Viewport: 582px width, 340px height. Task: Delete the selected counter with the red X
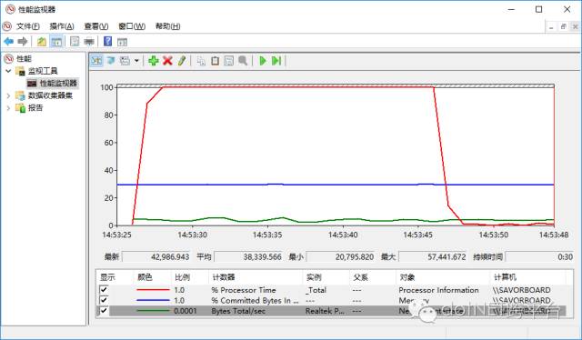(167, 61)
